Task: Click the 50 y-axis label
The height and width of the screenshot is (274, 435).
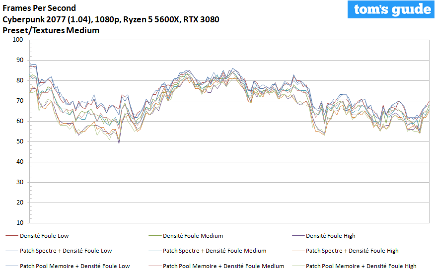Action: (20, 141)
